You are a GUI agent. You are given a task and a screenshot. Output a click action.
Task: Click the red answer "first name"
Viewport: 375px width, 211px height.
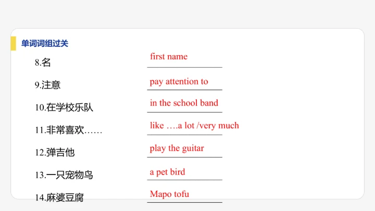[x=169, y=56]
